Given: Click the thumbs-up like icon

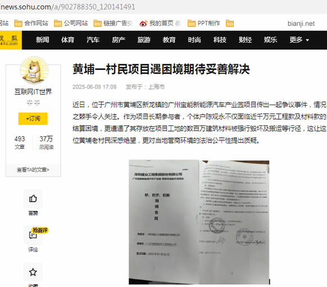Looking at the screenshot, I should tap(33, 199).
